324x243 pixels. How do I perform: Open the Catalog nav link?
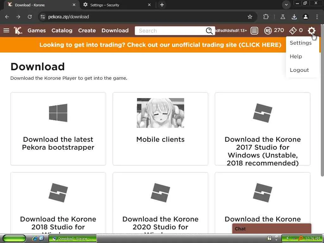[62, 31]
